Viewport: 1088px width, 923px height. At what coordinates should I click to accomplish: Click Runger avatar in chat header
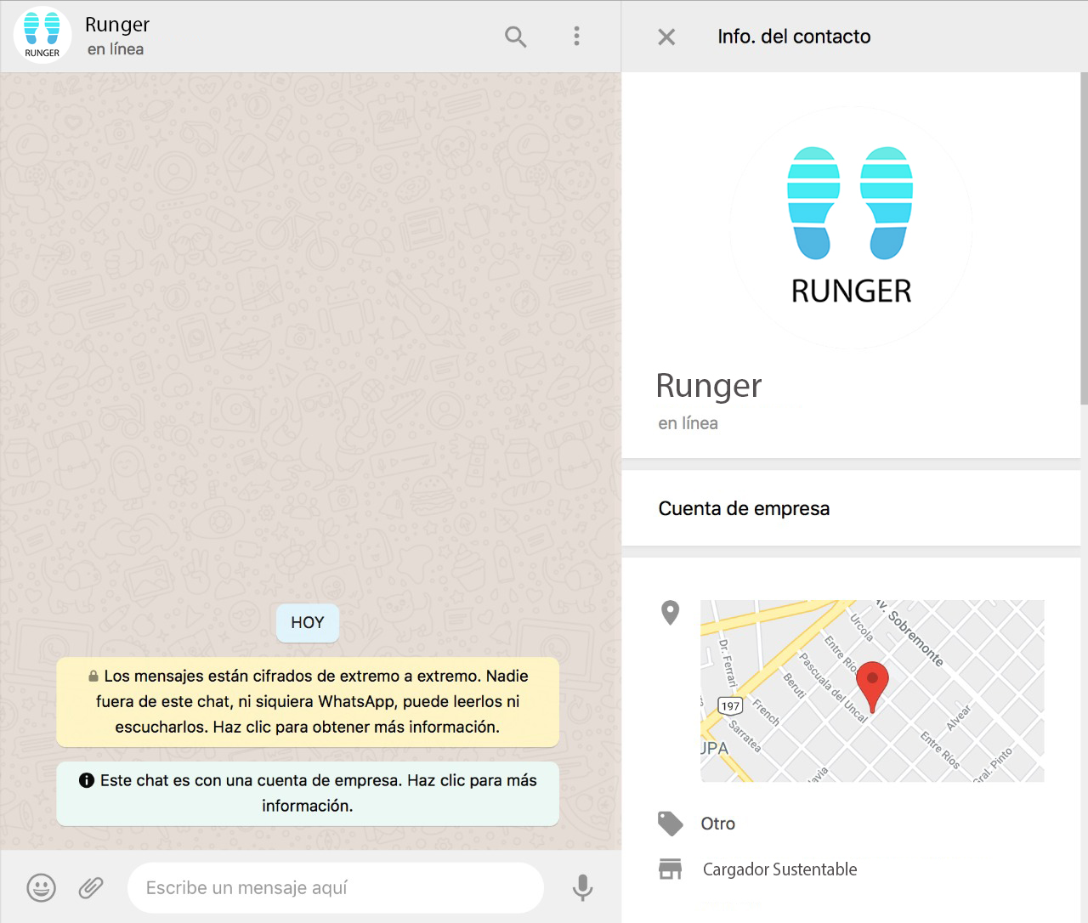point(42,36)
